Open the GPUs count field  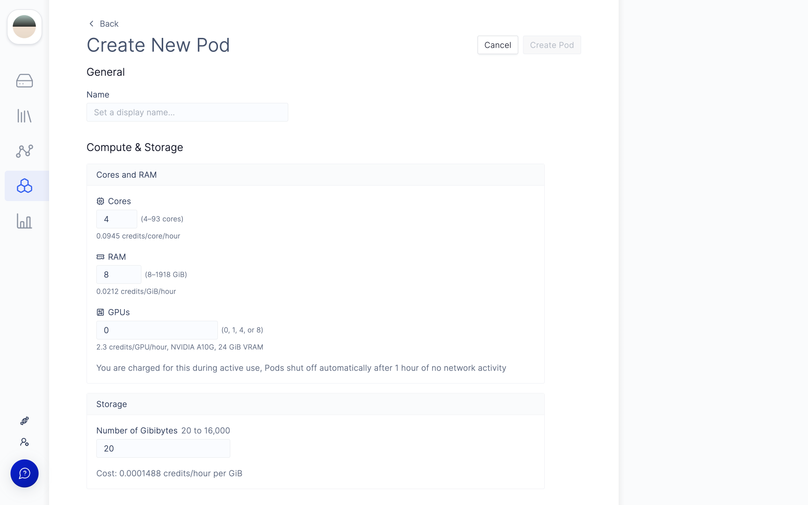pyautogui.click(x=157, y=330)
